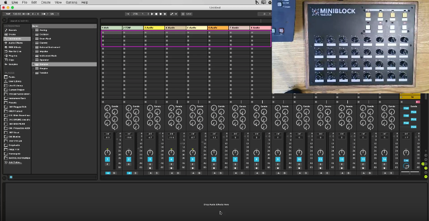Toggle crossfade assign A on track 2
The width and height of the screenshot is (429, 221).
(129, 173)
